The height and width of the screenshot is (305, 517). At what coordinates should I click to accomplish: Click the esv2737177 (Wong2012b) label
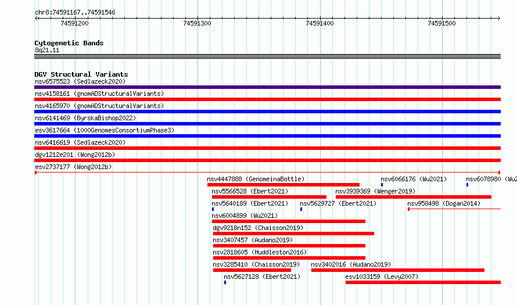click(73, 167)
